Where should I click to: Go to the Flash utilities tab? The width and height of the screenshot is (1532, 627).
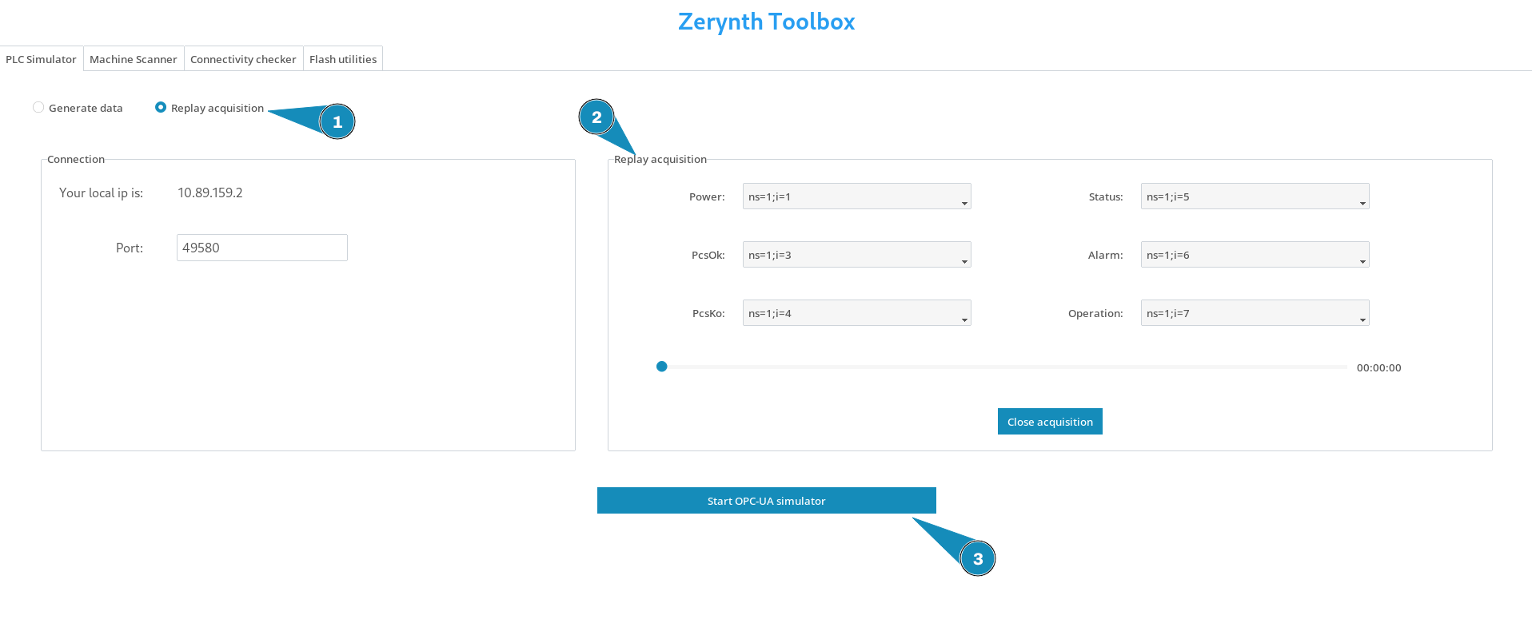pos(343,59)
